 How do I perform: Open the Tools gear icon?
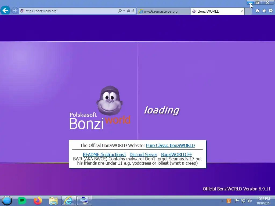tap(271, 11)
